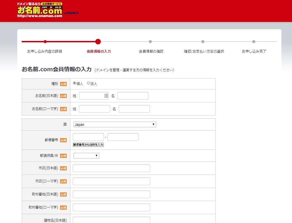This screenshot has height=223, width=292.
Task: Click the 会員情報の確認 step label
Action: (x=151, y=51)
